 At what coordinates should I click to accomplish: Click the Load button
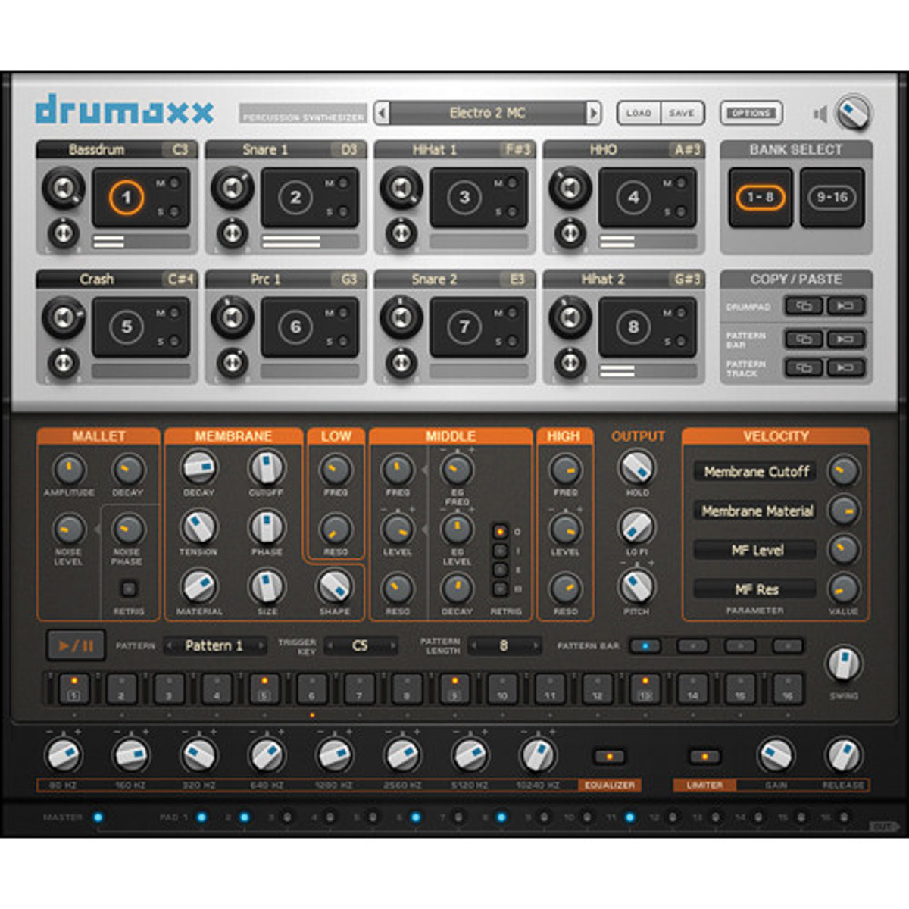(639, 114)
